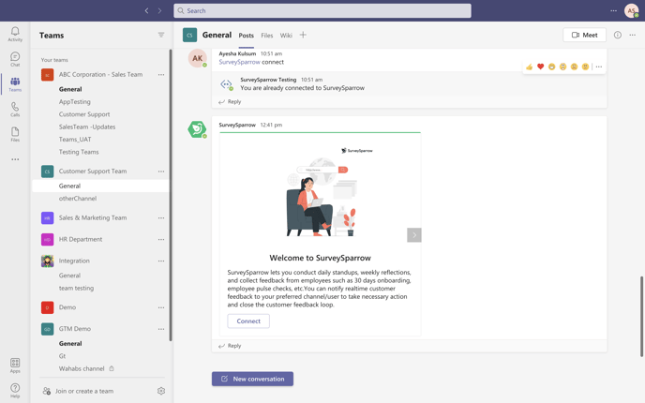
Task: Open the otherChannel channel
Action: click(78, 198)
